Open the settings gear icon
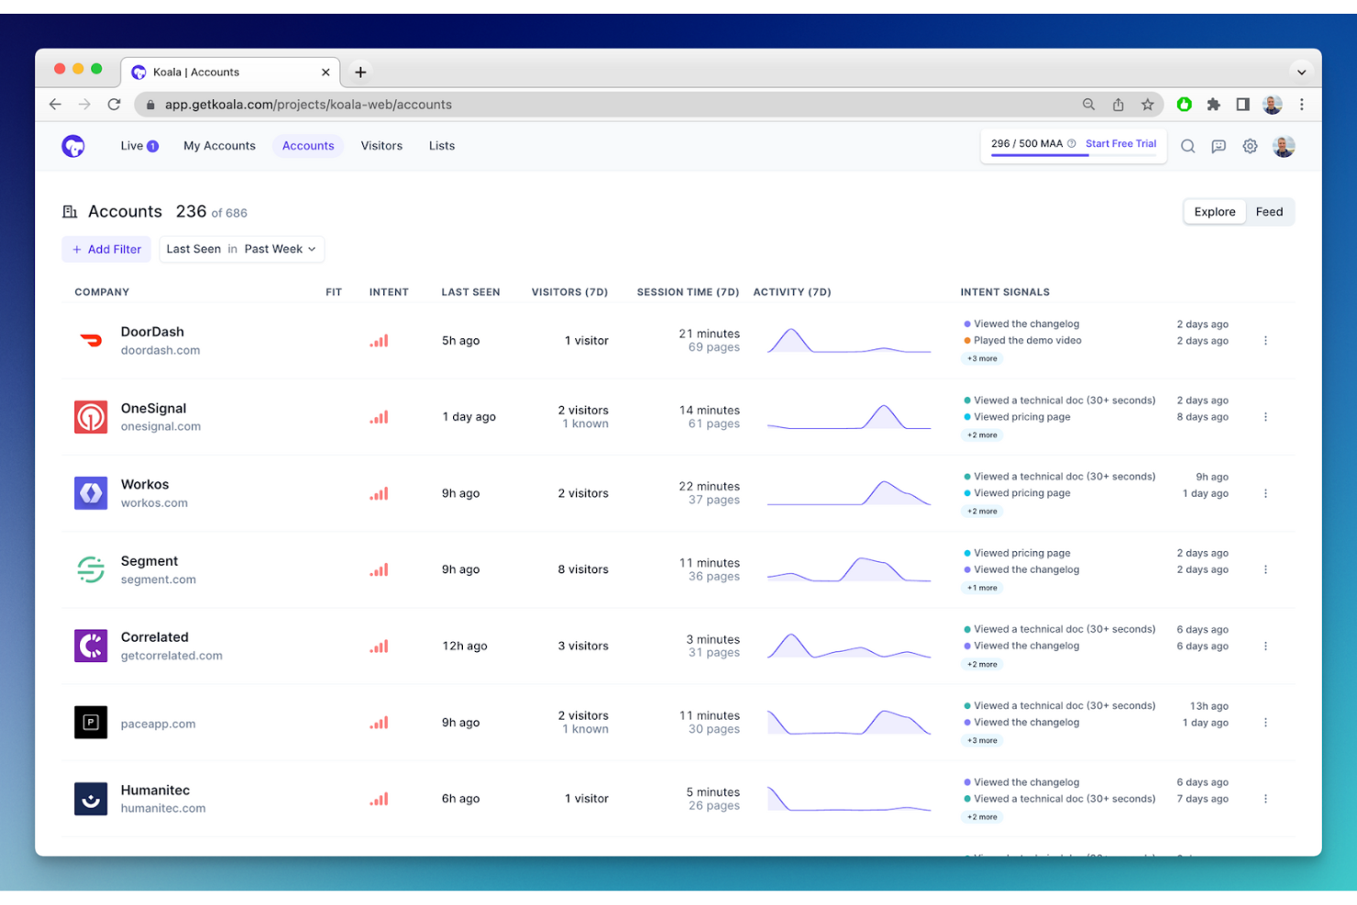Screen dimensions: 1357x905 click(x=1250, y=147)
